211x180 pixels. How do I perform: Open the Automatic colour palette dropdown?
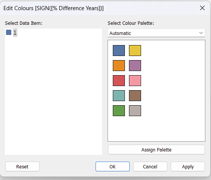pos(156,33)
